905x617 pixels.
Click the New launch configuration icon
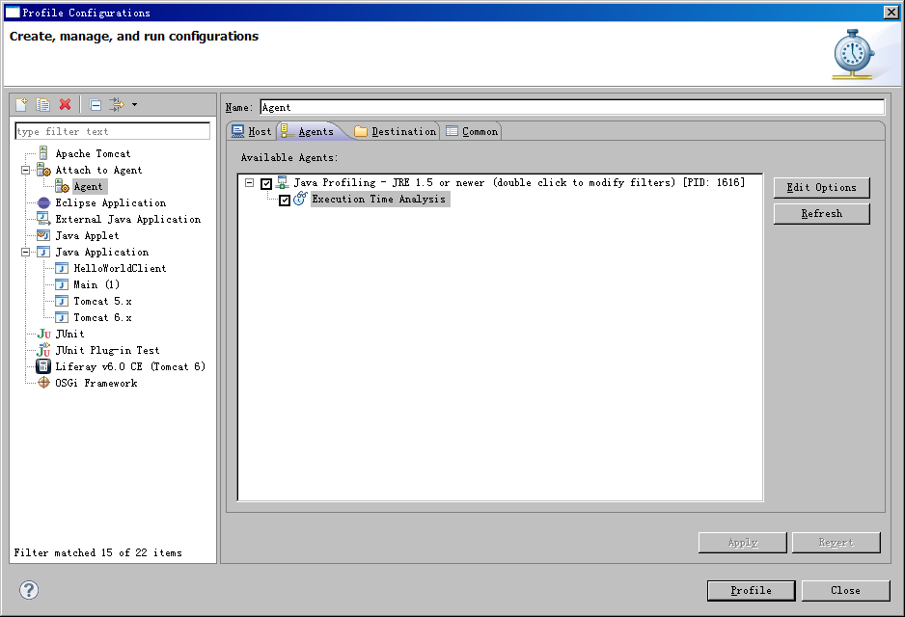tap(21, 104)
